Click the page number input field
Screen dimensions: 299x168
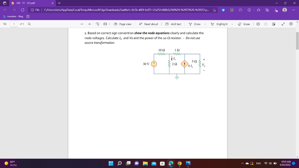point(13,24)
